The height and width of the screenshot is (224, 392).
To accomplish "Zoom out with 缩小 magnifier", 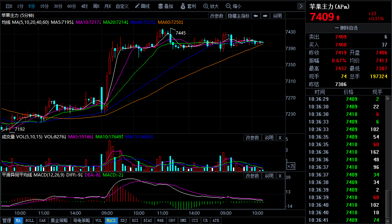I will [234, 6].
